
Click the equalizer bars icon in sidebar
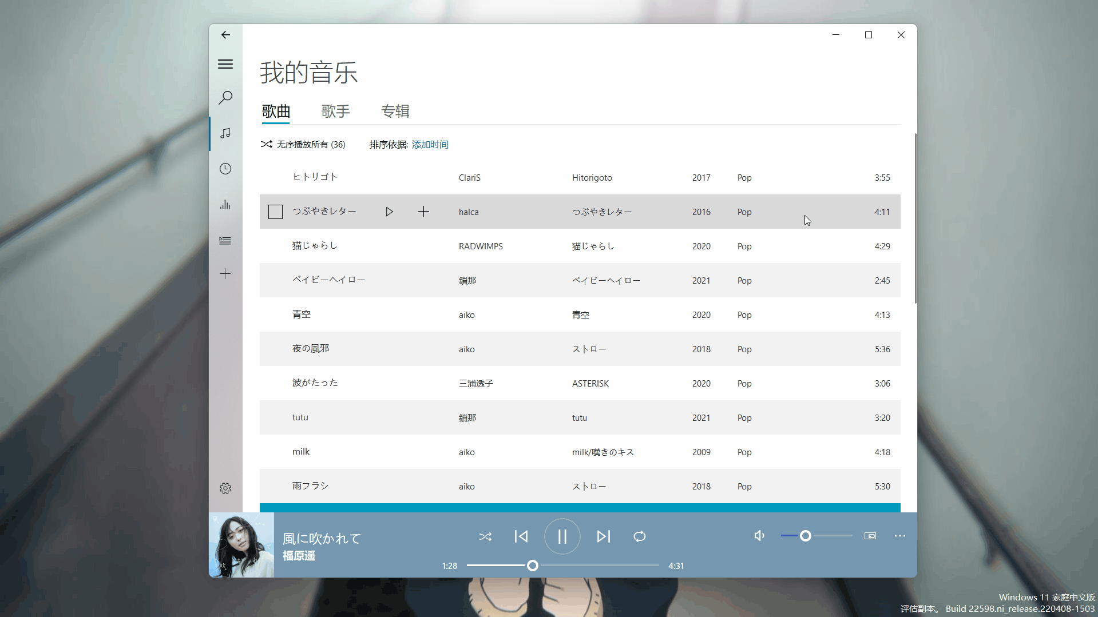[x=225, y=205]
